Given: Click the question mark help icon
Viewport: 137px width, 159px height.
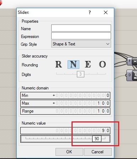Looking at the screenshot, I should (x=90, y=12).
